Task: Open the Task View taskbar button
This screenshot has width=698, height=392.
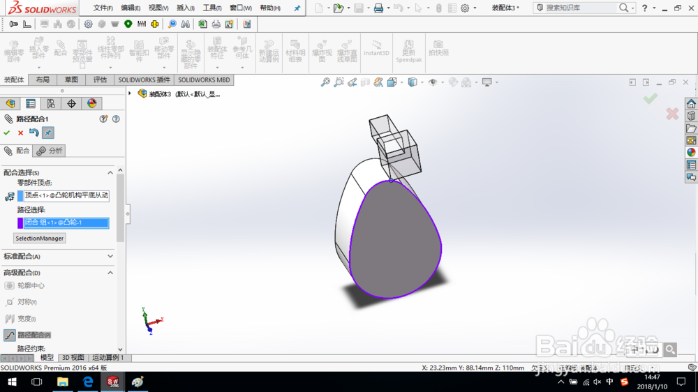Action: click(x=37, y=382)
